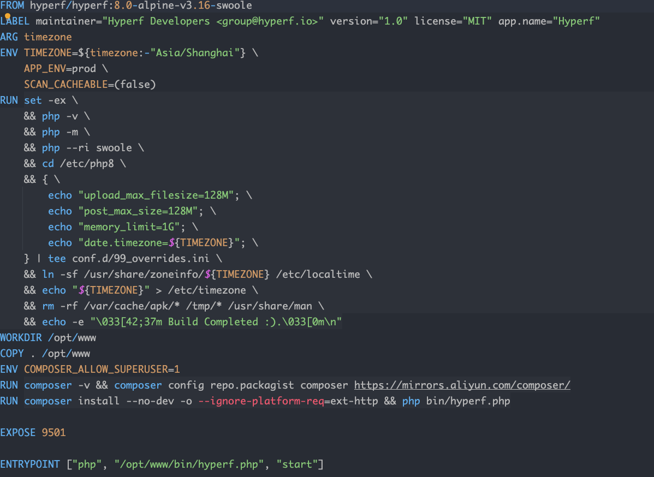
Task: Click the app.name value "Hyperf"
Action: 576,21
